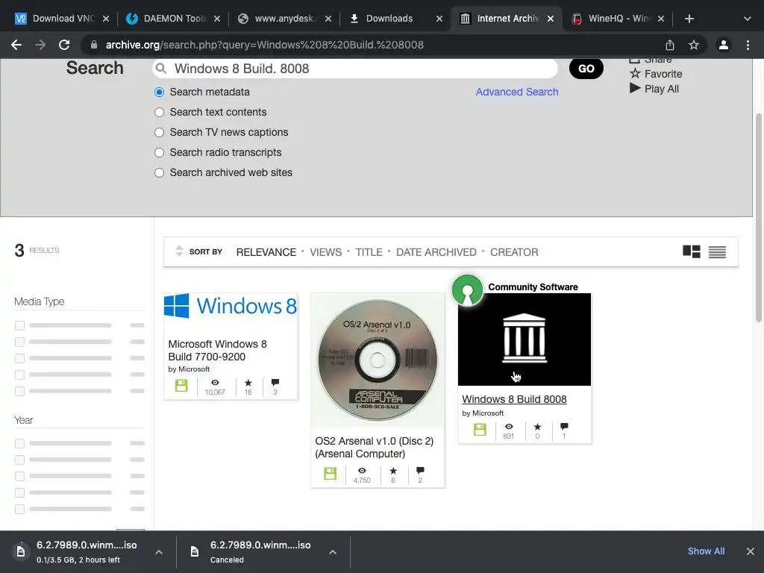Bookmark this page with star icon
This screenshot has width=764, height=573.
pos(694,45)
